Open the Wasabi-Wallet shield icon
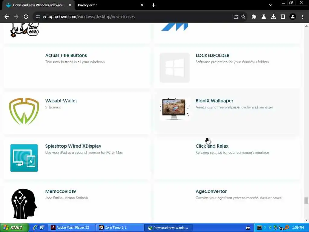 pos(24,111)
